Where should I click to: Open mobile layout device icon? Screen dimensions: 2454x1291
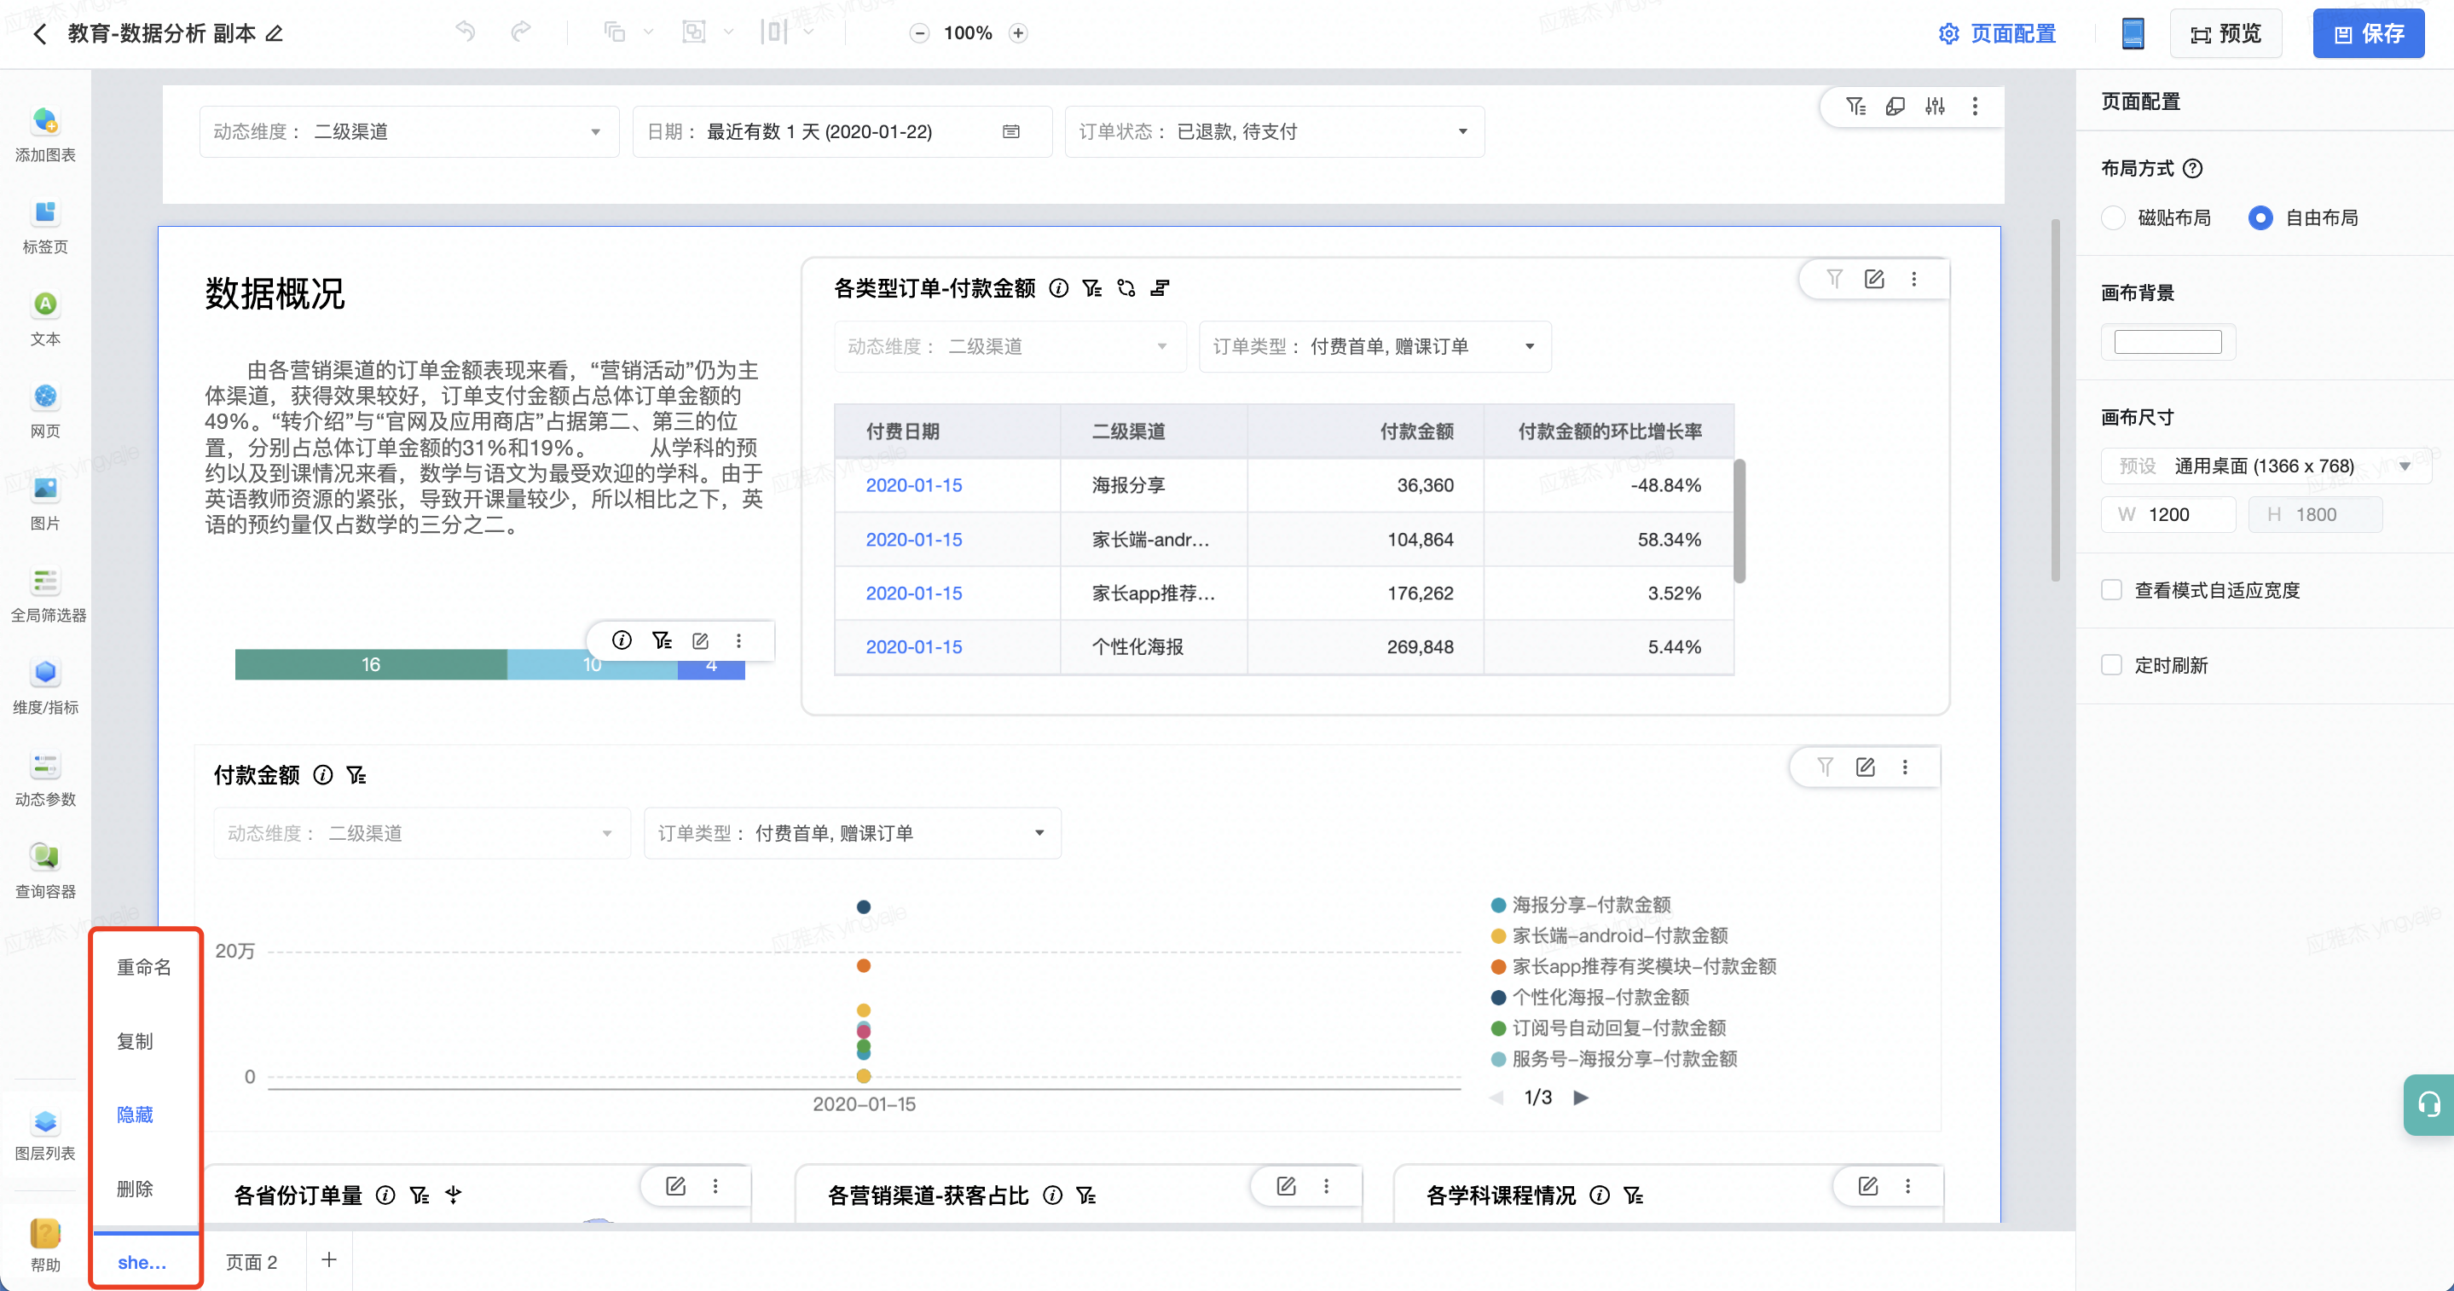pos(2133,33)
